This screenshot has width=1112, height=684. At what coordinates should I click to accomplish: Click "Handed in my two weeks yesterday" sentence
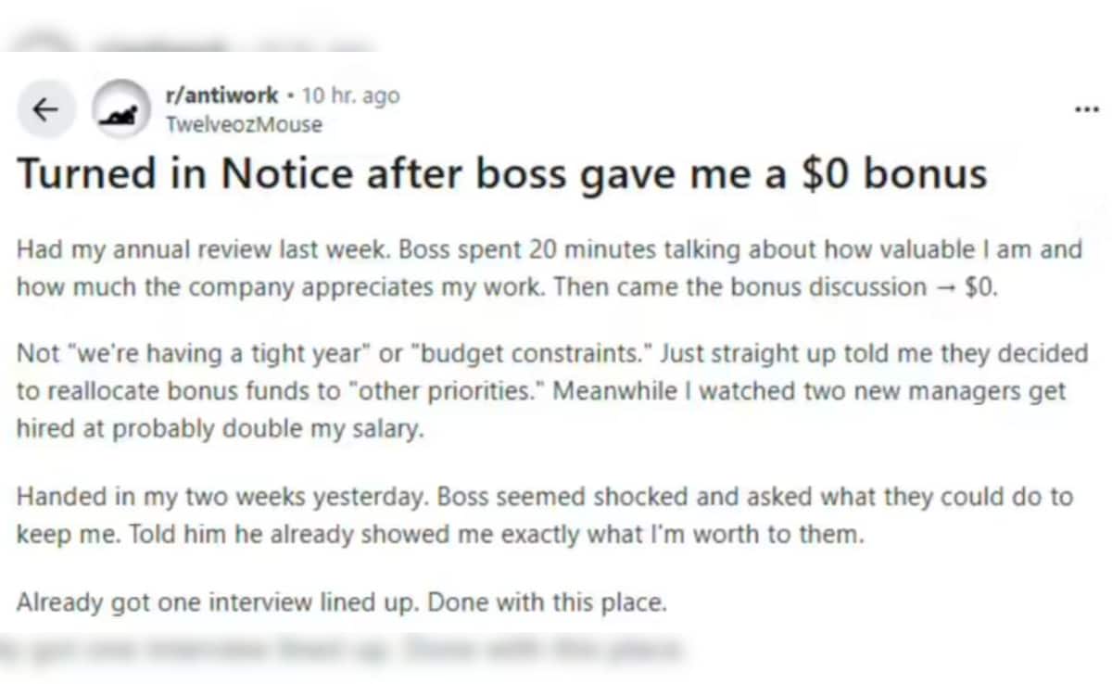coord(218,497)
